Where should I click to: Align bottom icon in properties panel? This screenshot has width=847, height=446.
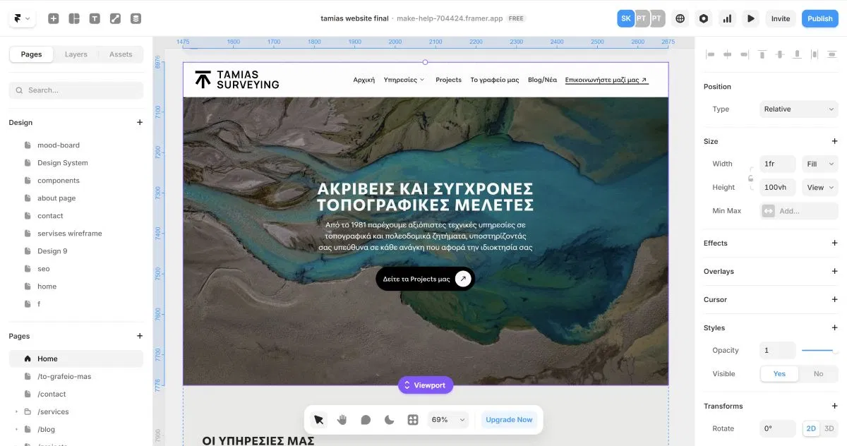pos(797,54)
